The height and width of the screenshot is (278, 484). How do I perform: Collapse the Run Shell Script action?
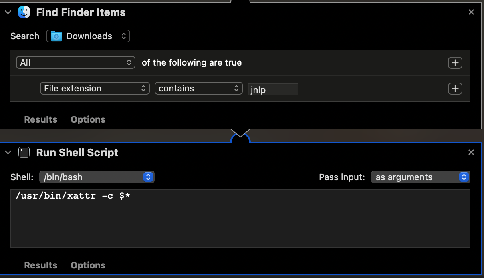pyautogui.click(x=8, y=152)
